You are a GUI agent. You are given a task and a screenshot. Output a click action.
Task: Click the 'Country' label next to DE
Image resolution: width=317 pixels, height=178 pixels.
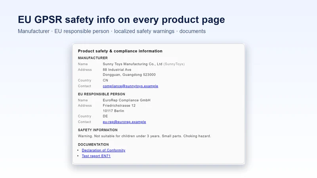tap(84, 116)
